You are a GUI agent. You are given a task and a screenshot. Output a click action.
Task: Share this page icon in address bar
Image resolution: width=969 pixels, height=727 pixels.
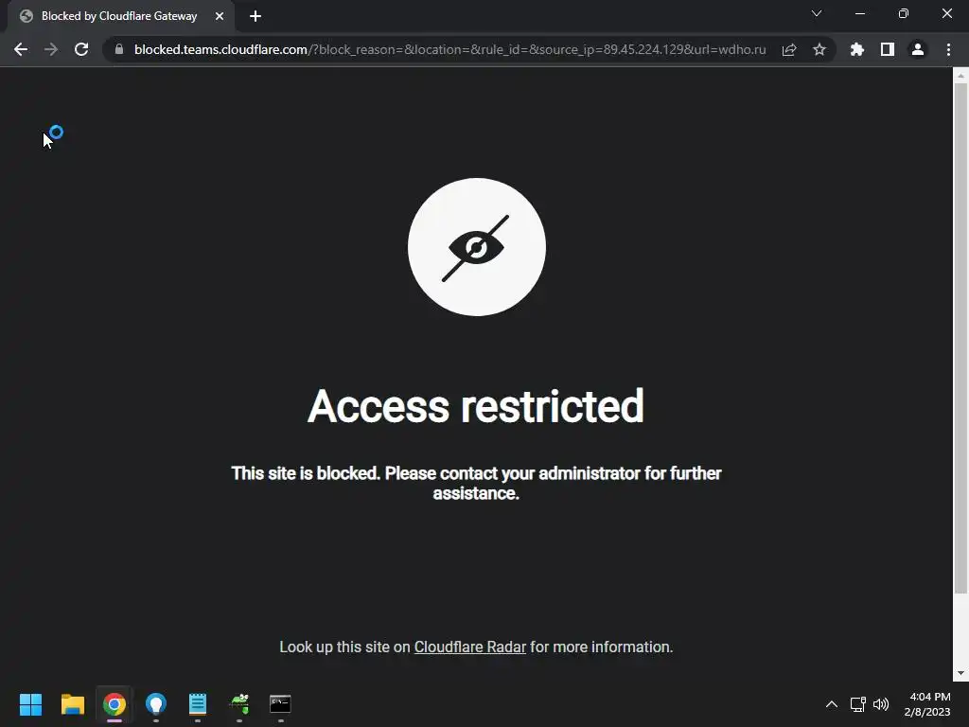click(x=788, y=49)
